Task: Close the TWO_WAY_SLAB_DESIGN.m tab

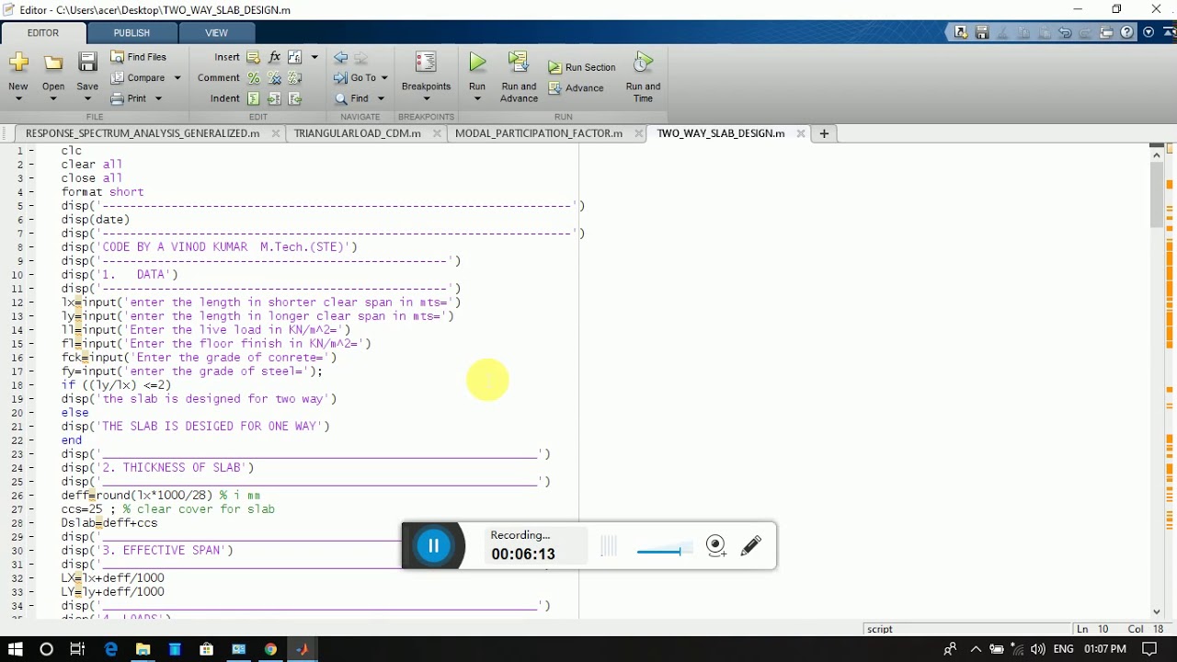Action: point(801,133)
